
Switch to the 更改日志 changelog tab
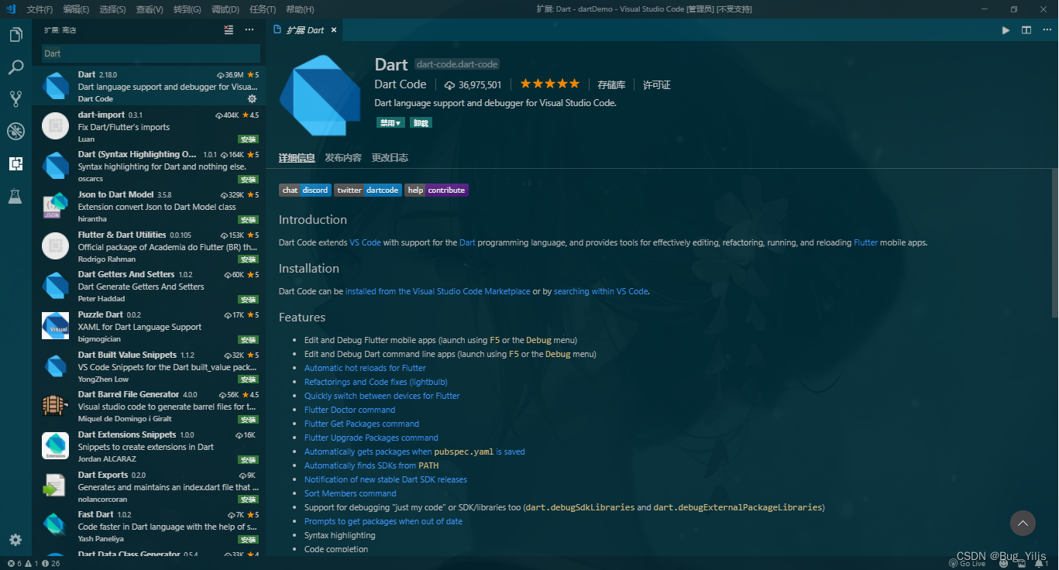(x=390, y=157)
